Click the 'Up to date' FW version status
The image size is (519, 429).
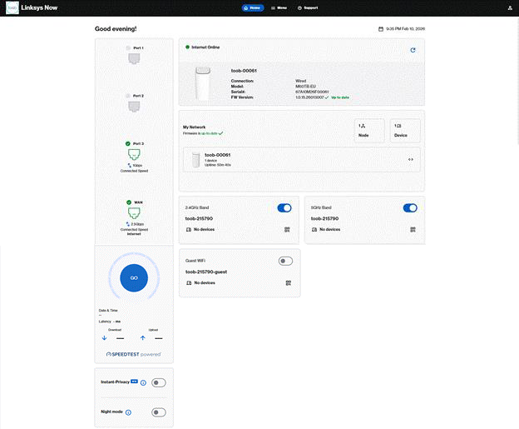(x=340, y=97)
